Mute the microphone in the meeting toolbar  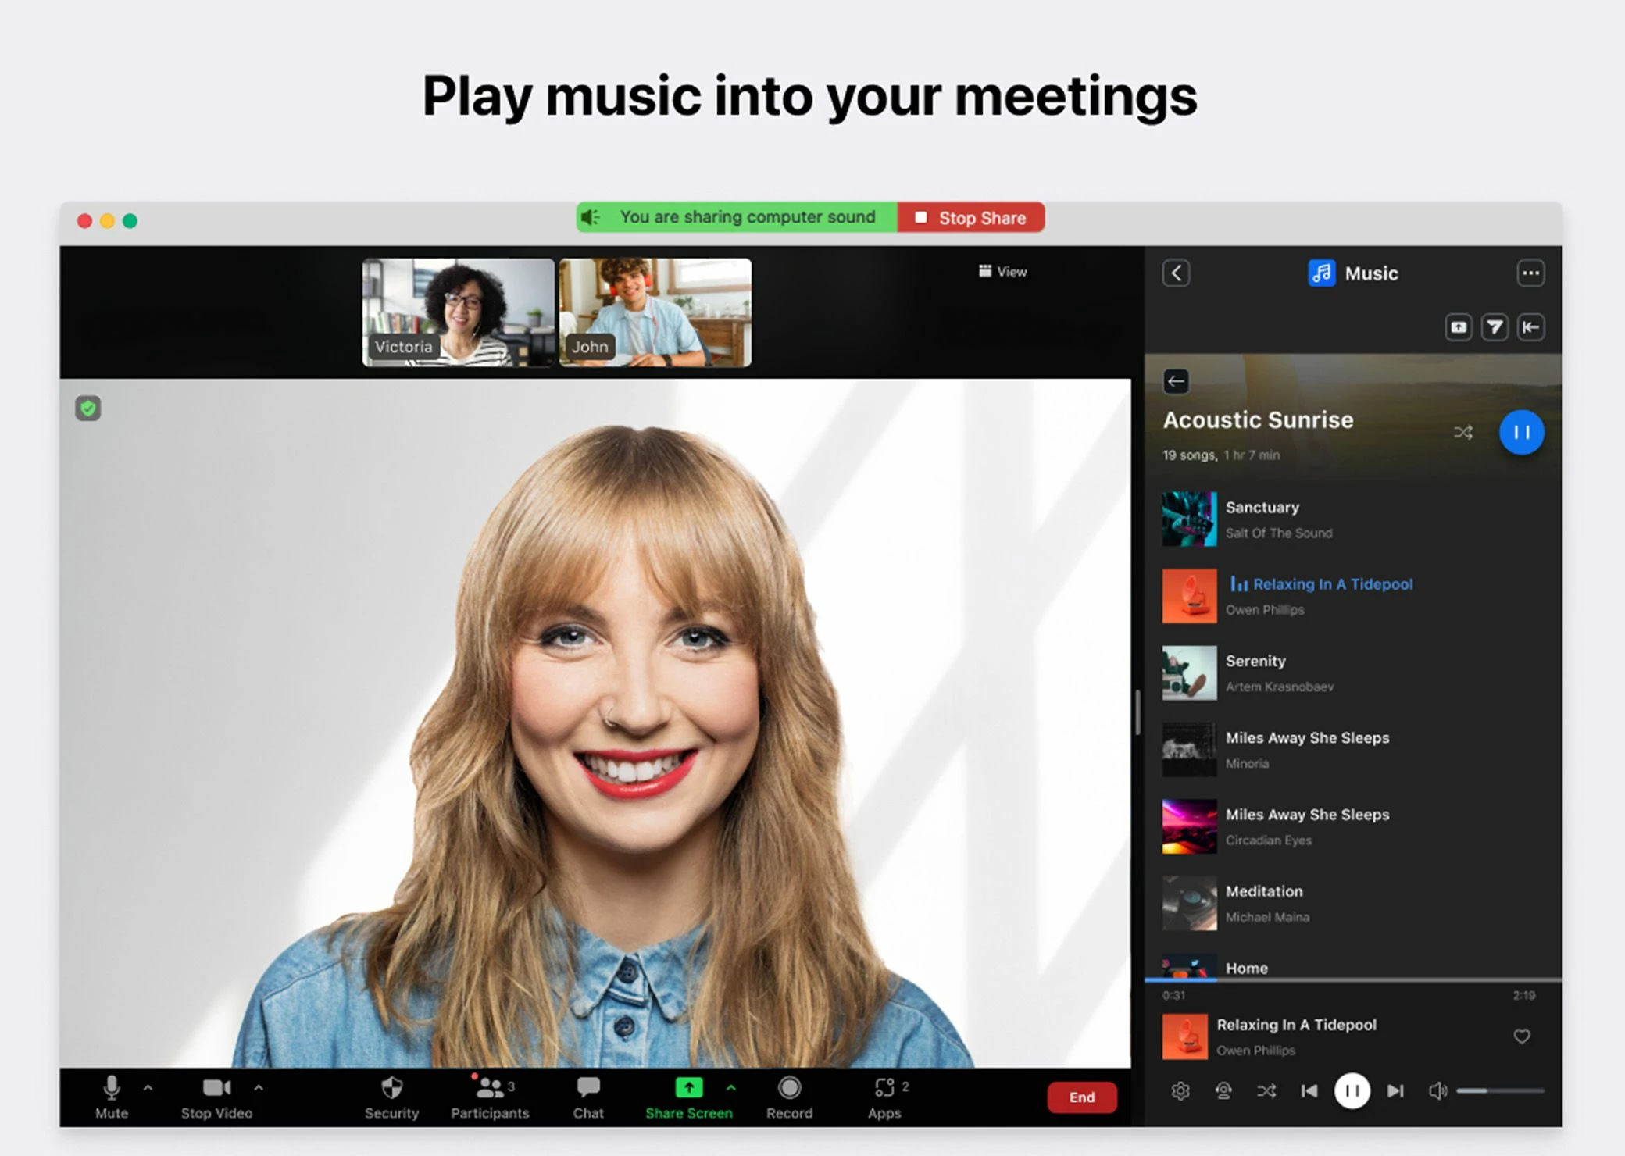(x=111, y=1095)
